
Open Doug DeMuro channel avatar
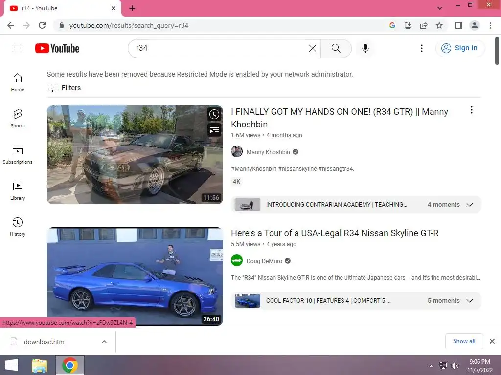[x=237, y=261]
